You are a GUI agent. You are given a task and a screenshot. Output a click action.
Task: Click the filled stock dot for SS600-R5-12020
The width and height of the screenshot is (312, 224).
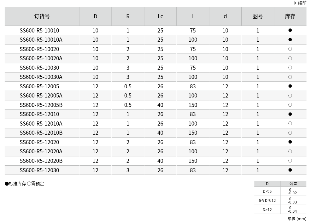tap(290, 142)
